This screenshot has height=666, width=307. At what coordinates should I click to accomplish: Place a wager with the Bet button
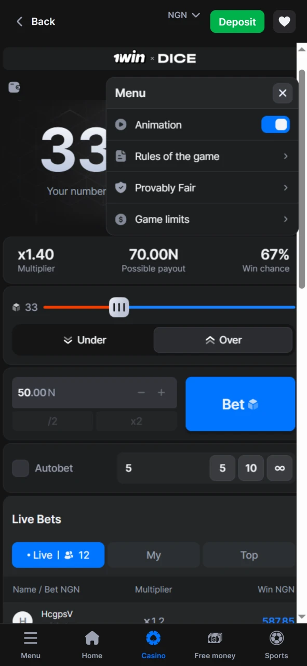tap(240, 404)
